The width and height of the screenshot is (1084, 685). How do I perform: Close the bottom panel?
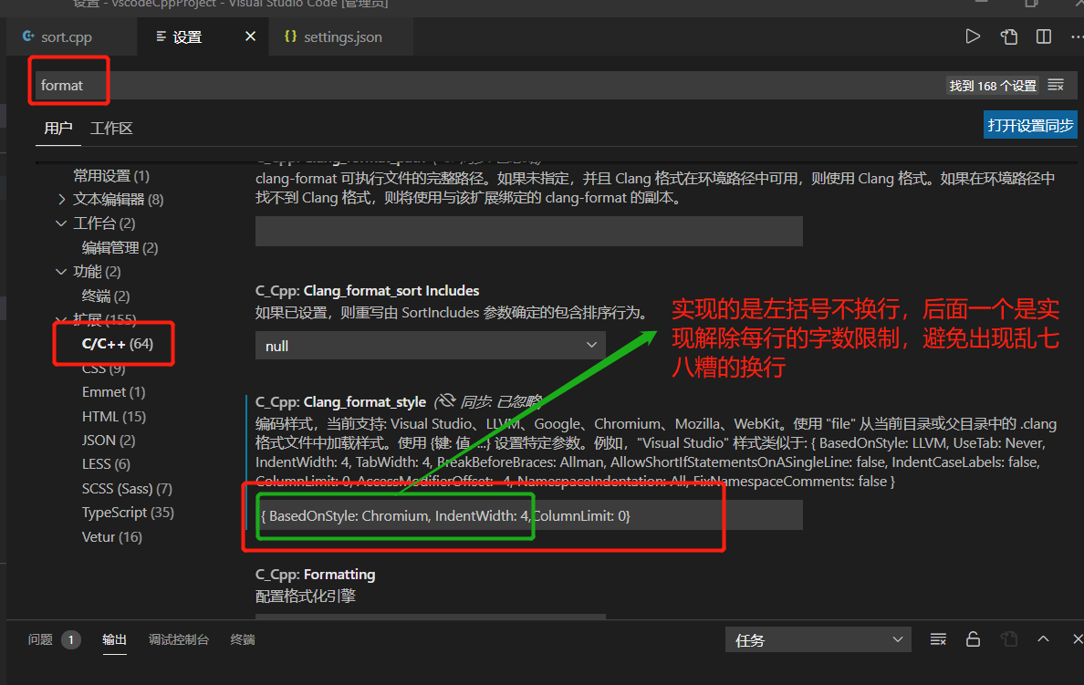(x=1077, y=639)
